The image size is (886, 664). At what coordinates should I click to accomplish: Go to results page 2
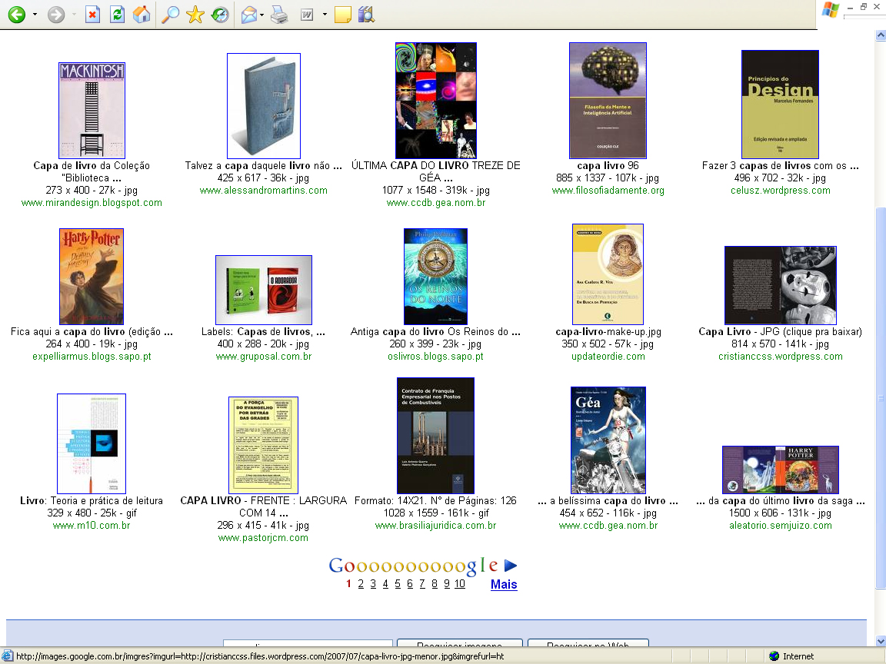[x=361, y=584]
